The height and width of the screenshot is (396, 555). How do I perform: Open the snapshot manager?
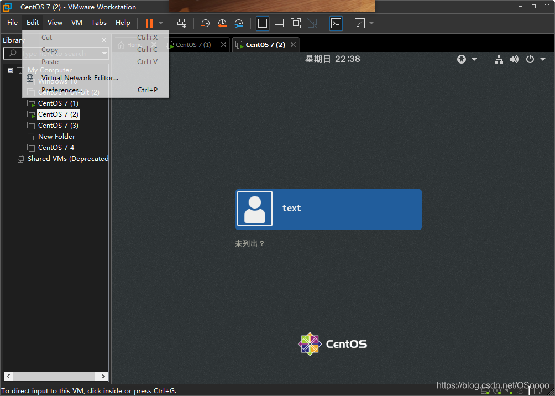coord(239,23)
